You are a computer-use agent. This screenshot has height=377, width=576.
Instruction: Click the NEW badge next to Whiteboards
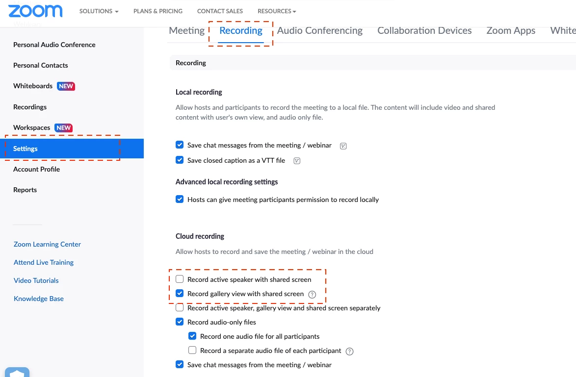pos(66,86)
